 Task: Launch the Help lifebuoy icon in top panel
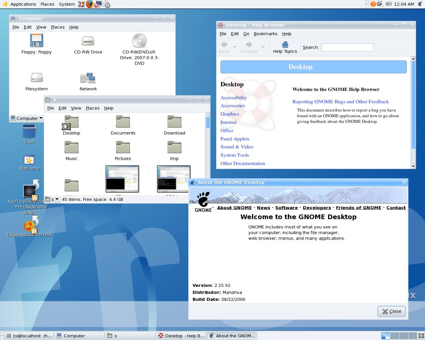81,4
